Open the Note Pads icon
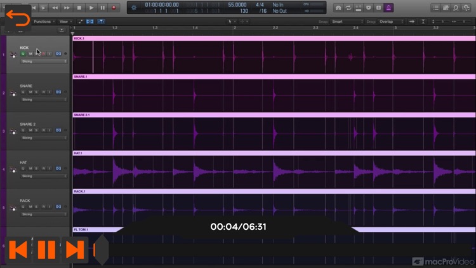476x268 pixels. click(446, 8)
